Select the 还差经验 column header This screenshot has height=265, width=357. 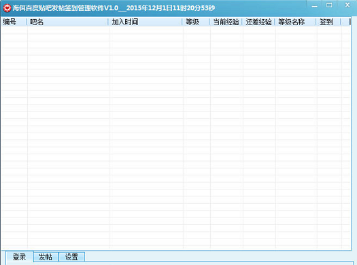coord(258,22)
